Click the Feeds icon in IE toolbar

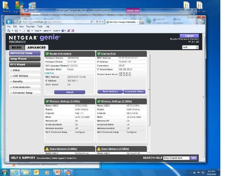tap(16, 31)
